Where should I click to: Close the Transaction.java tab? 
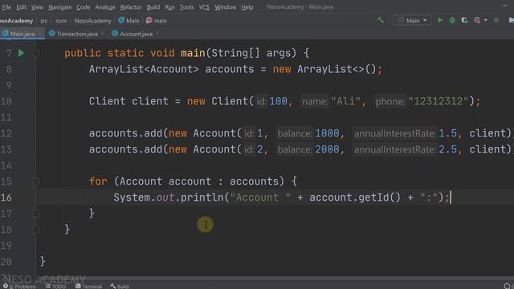tap(102, 34)
